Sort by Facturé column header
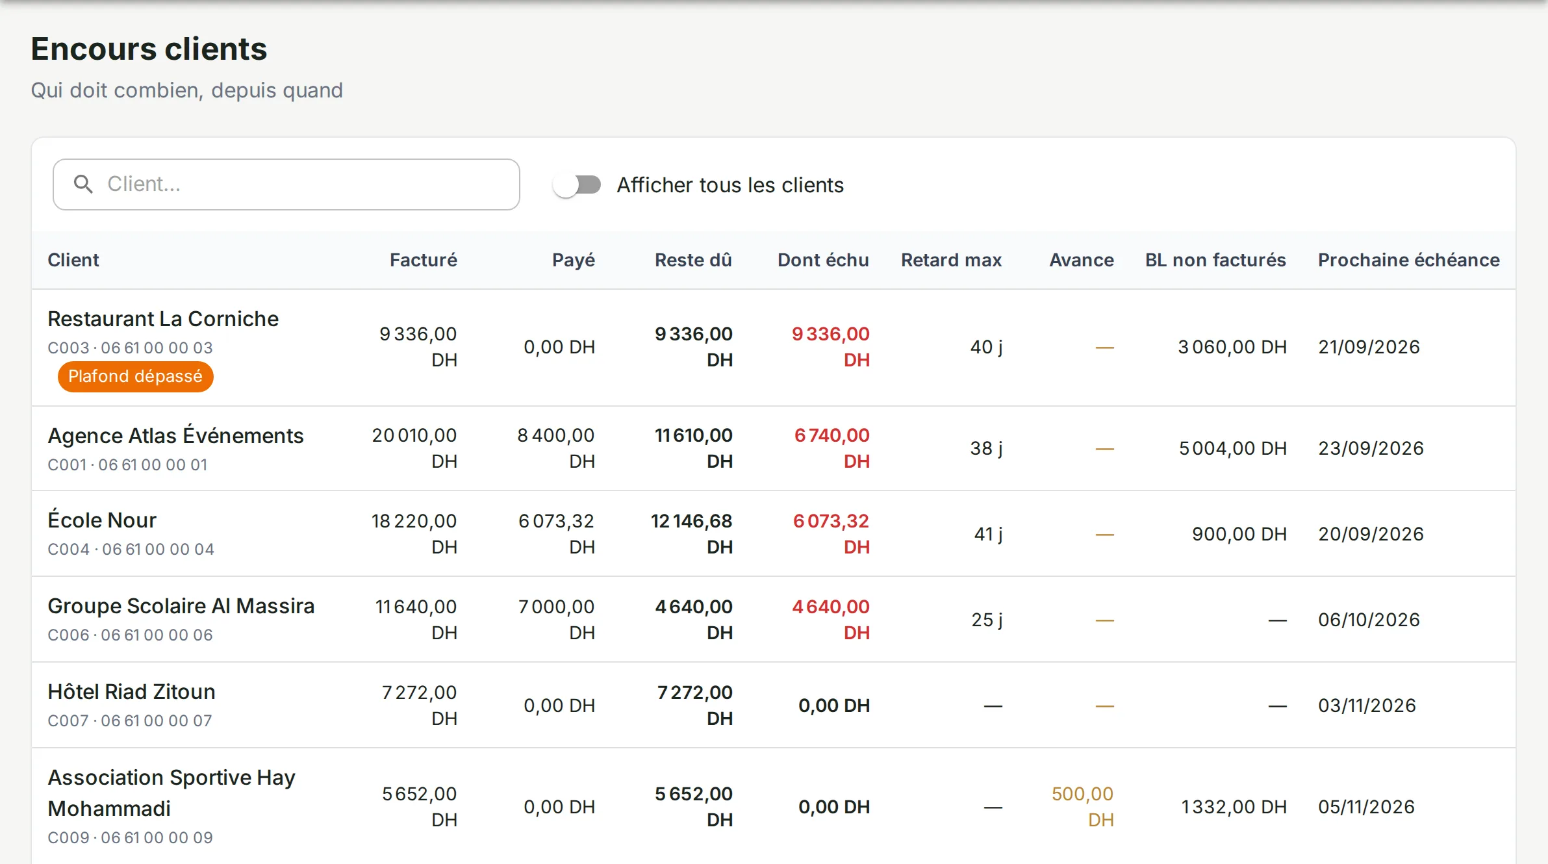The width and height of the screenshot is (1548, 864). point(424,260)
